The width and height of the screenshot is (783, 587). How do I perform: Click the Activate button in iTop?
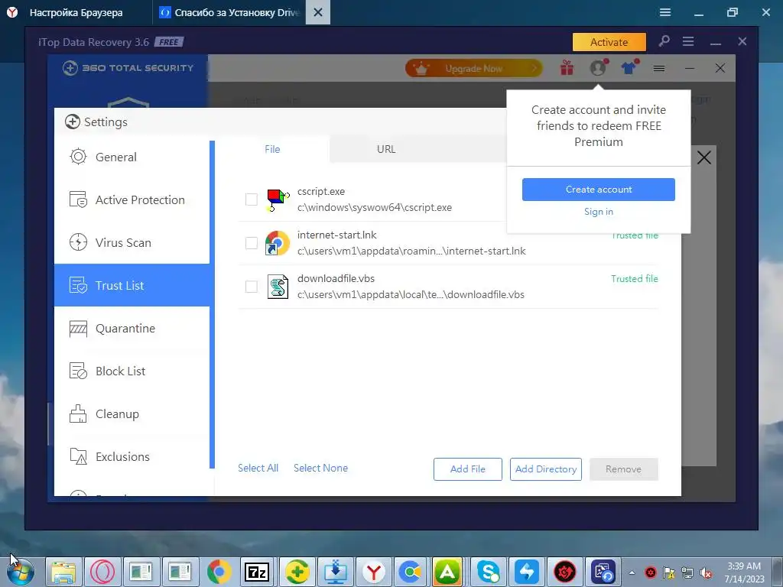coord(609,42)
